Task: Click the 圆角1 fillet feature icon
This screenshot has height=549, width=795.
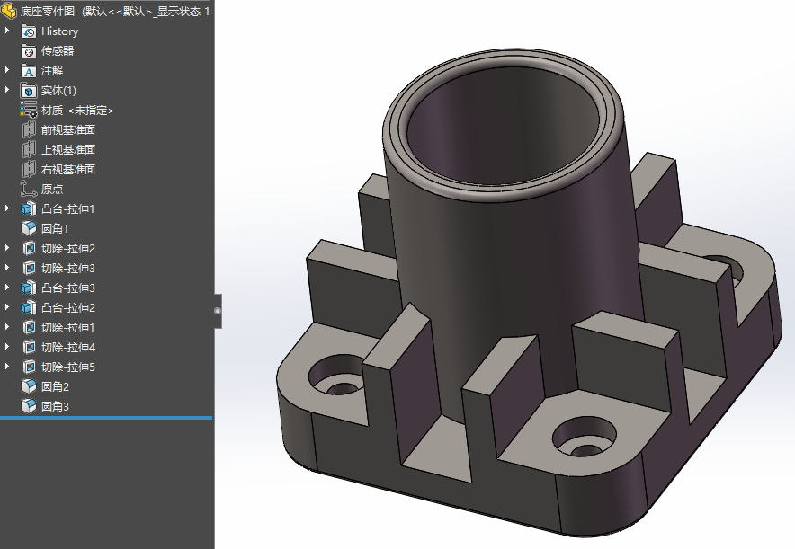Action: click(x=29, y=228)
